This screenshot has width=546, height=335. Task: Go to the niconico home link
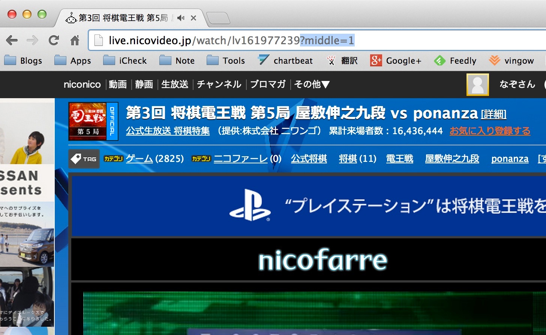coord(82,84)
